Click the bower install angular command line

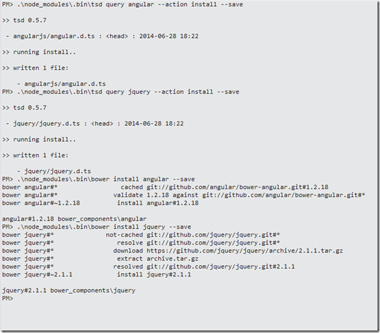click(x=99, y=179)
